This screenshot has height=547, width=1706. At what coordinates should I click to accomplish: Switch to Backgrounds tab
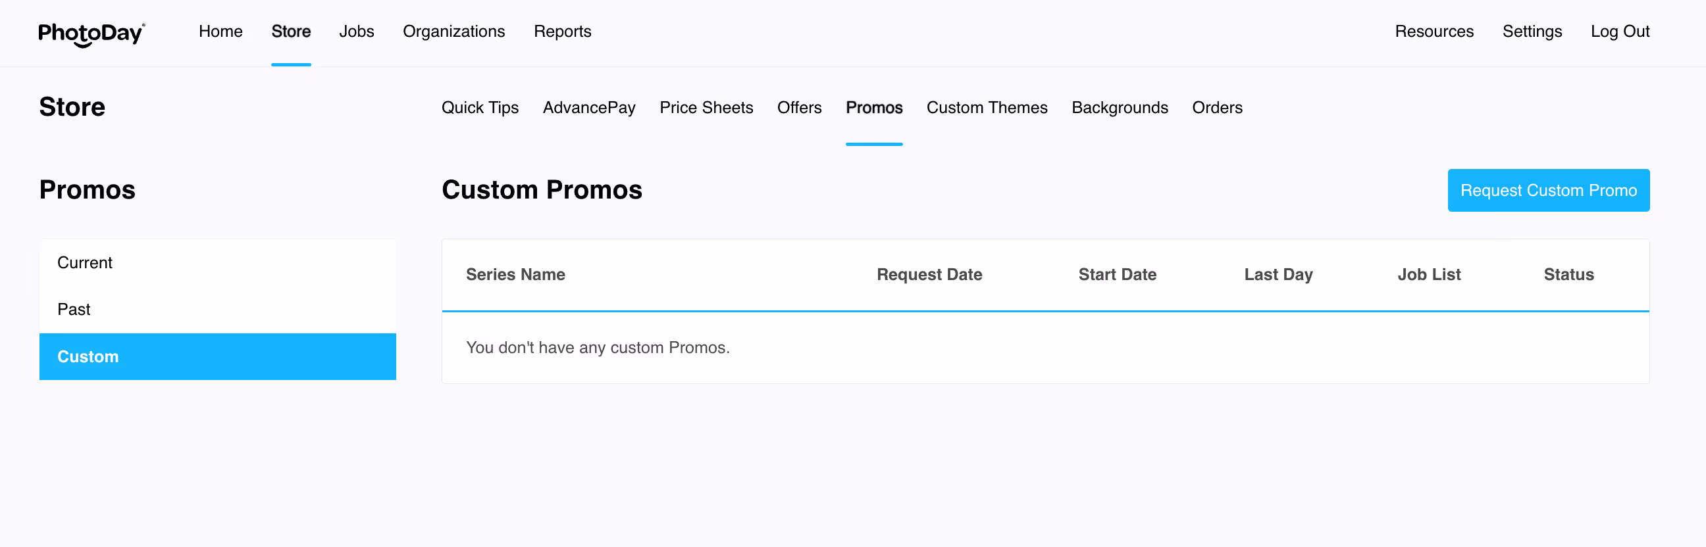(1119, 108)
